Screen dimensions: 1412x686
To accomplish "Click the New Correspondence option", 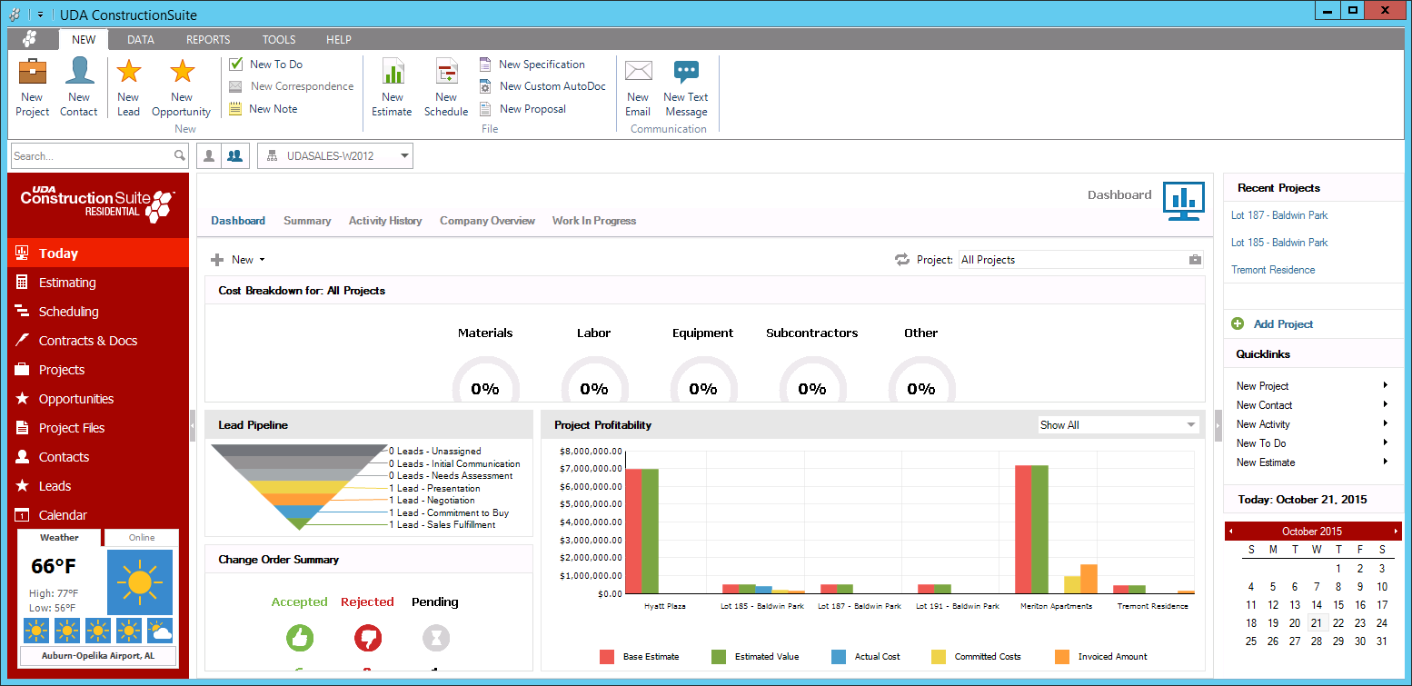I will point(291,86).
